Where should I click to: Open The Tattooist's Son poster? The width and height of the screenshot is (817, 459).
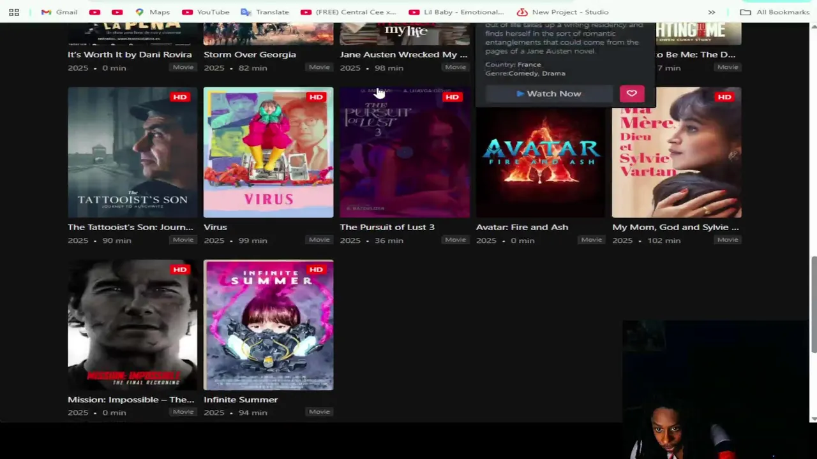(x=133, y=152)
